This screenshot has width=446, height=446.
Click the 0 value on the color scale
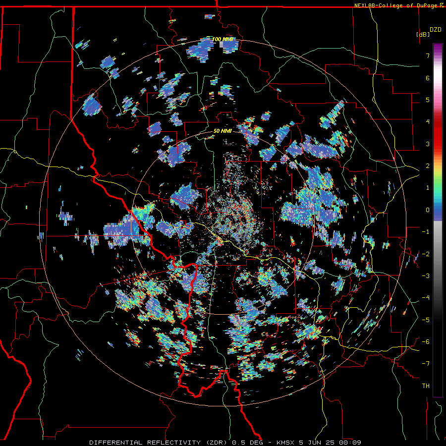point(428,210)
